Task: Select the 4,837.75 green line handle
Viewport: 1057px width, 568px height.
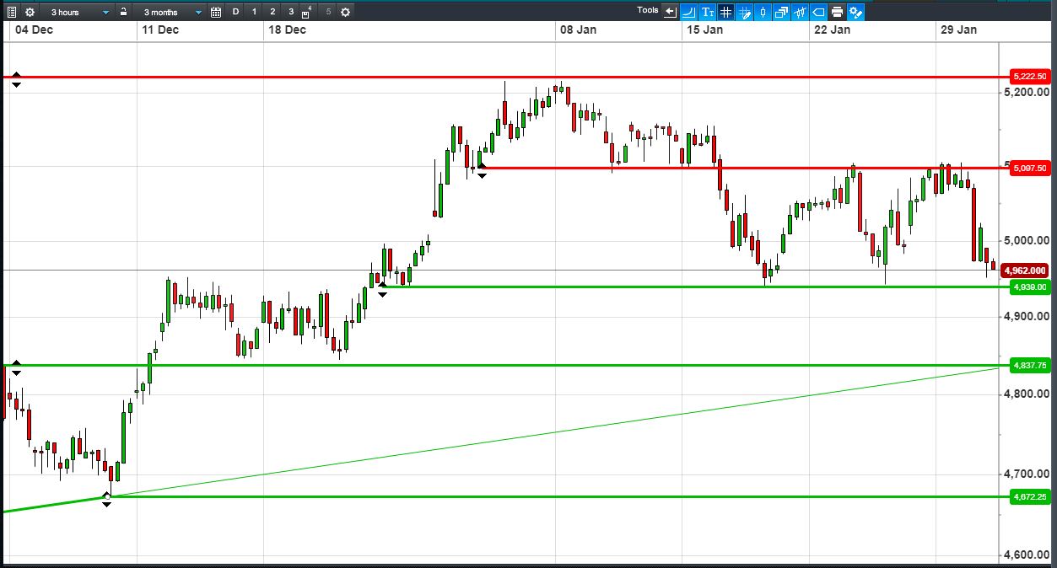Action: [x=16, y=367]
